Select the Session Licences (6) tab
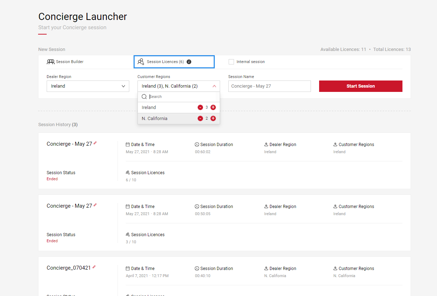437x296 pixels. tap(174, 62)
